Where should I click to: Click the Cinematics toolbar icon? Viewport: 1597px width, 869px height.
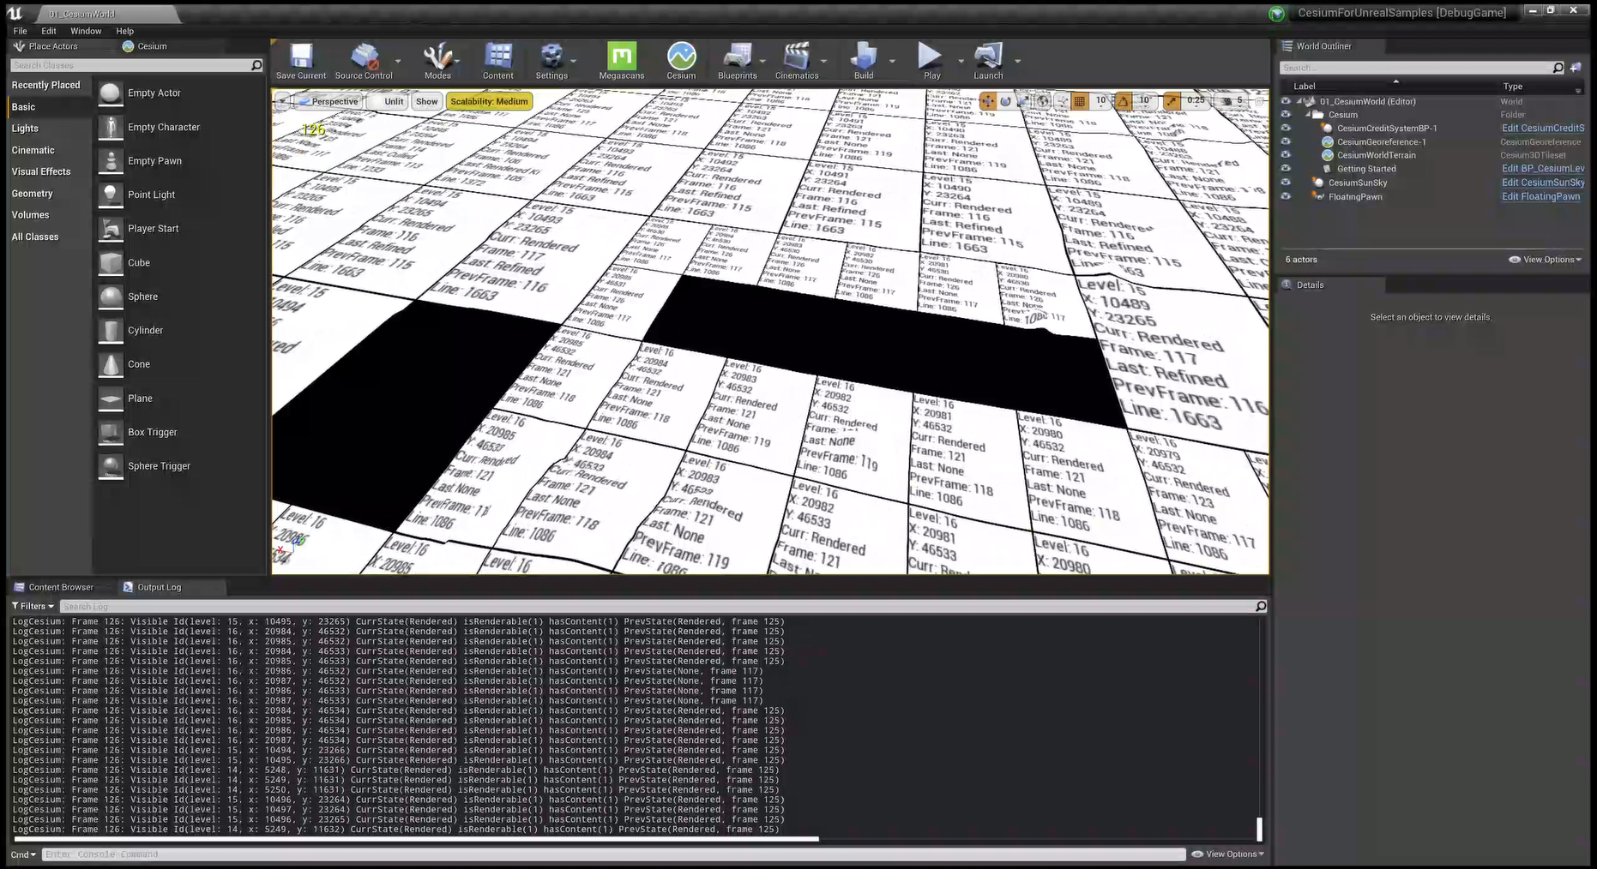(x=796, y=59)
